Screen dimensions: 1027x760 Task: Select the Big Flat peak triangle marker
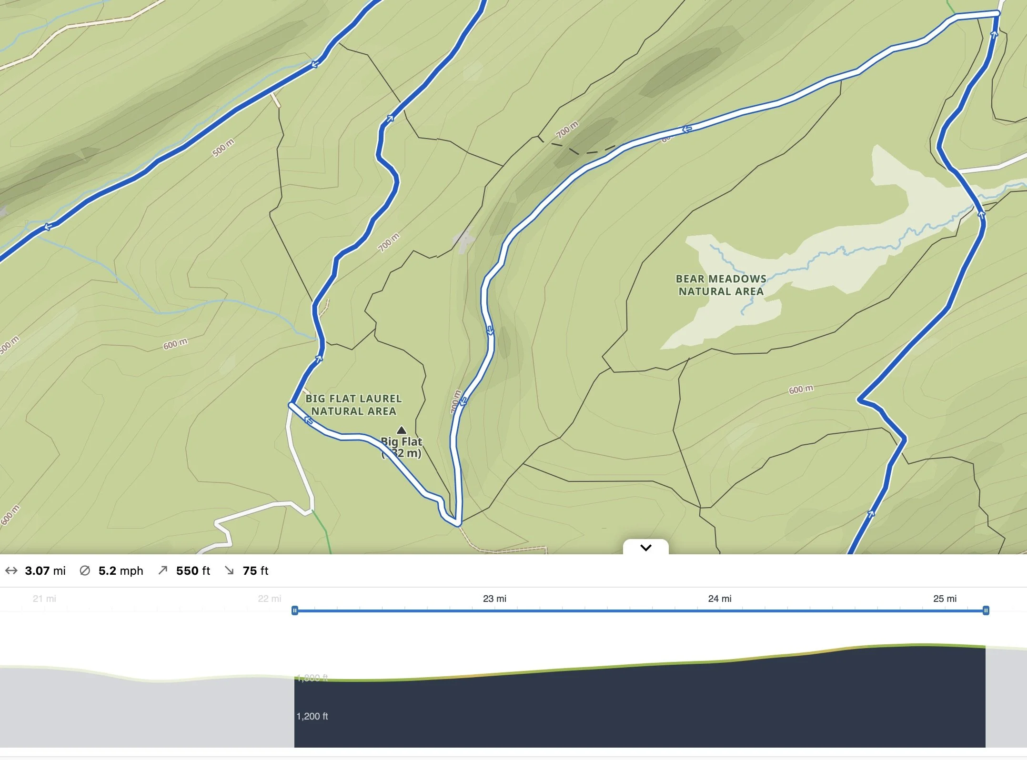coord(403,430)
